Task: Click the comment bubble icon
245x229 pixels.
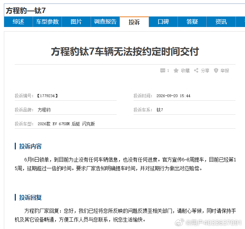Action: [163, 70]
